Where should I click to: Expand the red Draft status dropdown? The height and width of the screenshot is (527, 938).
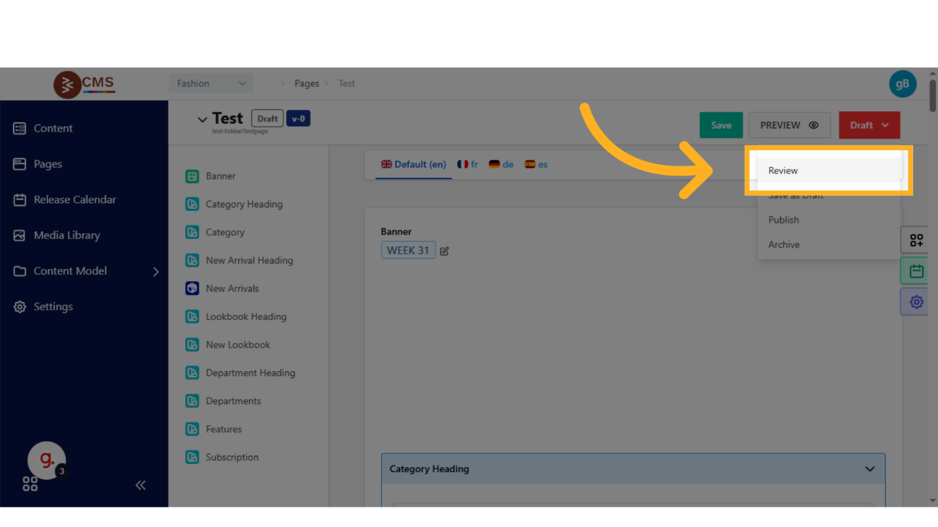pyautogui.click(x=869, y=125)
